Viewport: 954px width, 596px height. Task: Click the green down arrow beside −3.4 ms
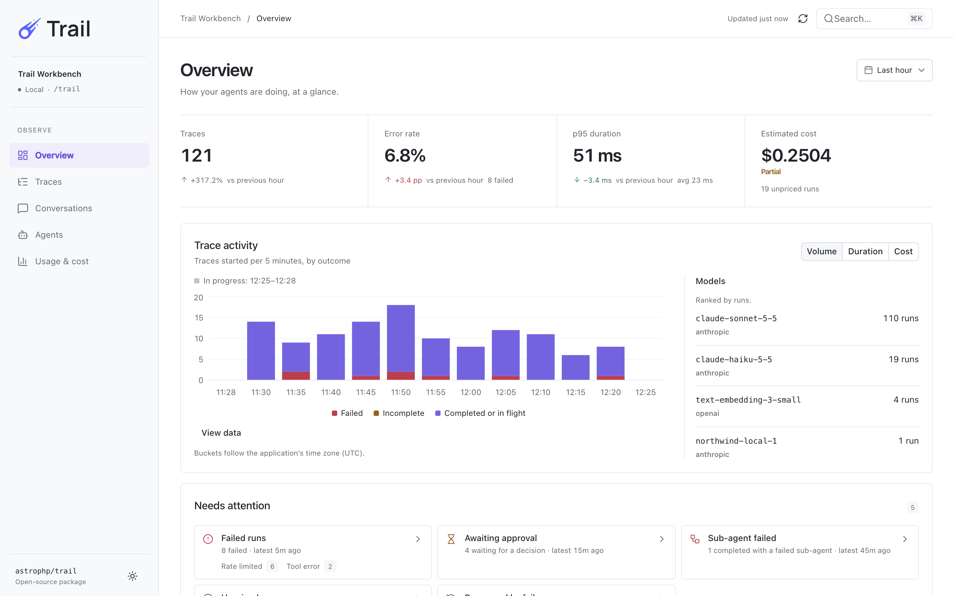tap(576, 180)
